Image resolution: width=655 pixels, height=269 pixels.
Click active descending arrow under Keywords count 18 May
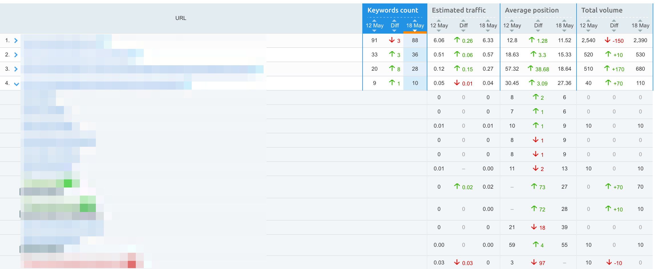point(415,31)
